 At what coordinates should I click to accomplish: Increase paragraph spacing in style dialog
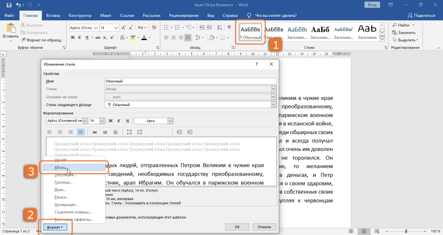click(129, 132)
